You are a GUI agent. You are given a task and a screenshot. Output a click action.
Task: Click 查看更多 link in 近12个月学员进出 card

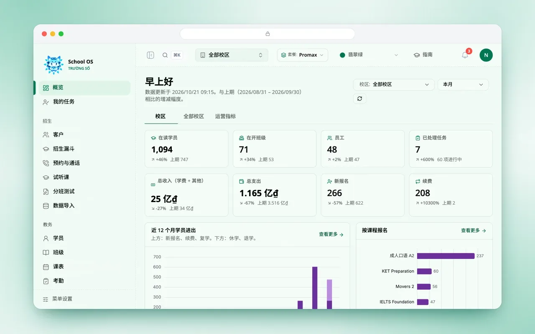click(x=331, y=235)
